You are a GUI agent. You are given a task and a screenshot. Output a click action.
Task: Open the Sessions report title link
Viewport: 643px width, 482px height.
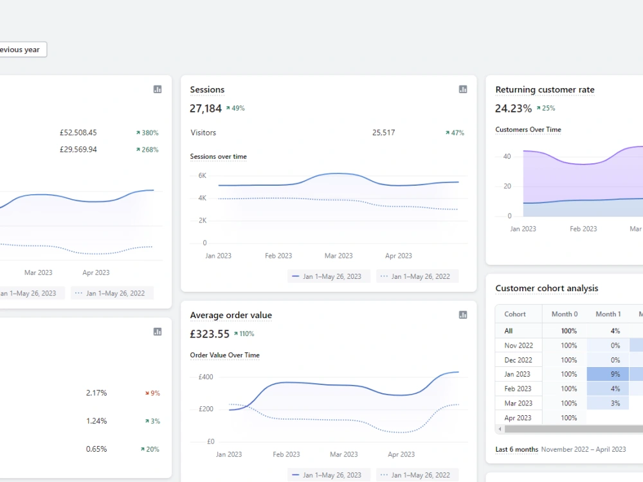click(x=207, y=90)
